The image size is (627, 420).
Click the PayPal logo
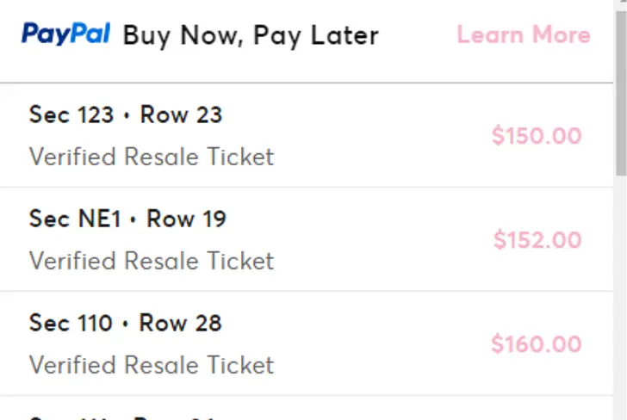[x=66, y=34]
